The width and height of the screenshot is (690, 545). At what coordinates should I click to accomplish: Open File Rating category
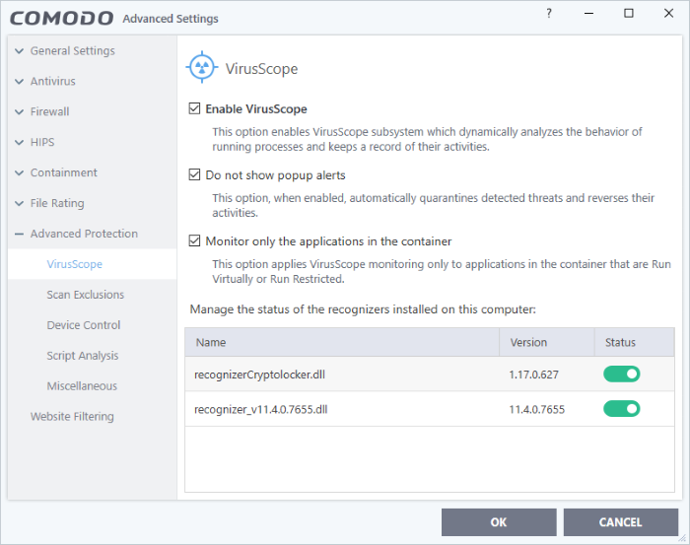coord(57,203)
